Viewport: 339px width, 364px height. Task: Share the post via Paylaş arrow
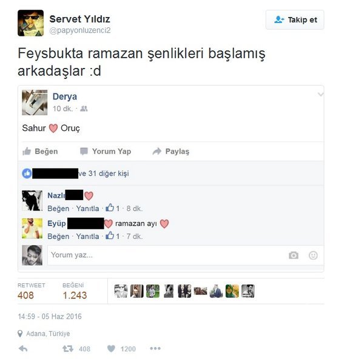tap(157, 151)
